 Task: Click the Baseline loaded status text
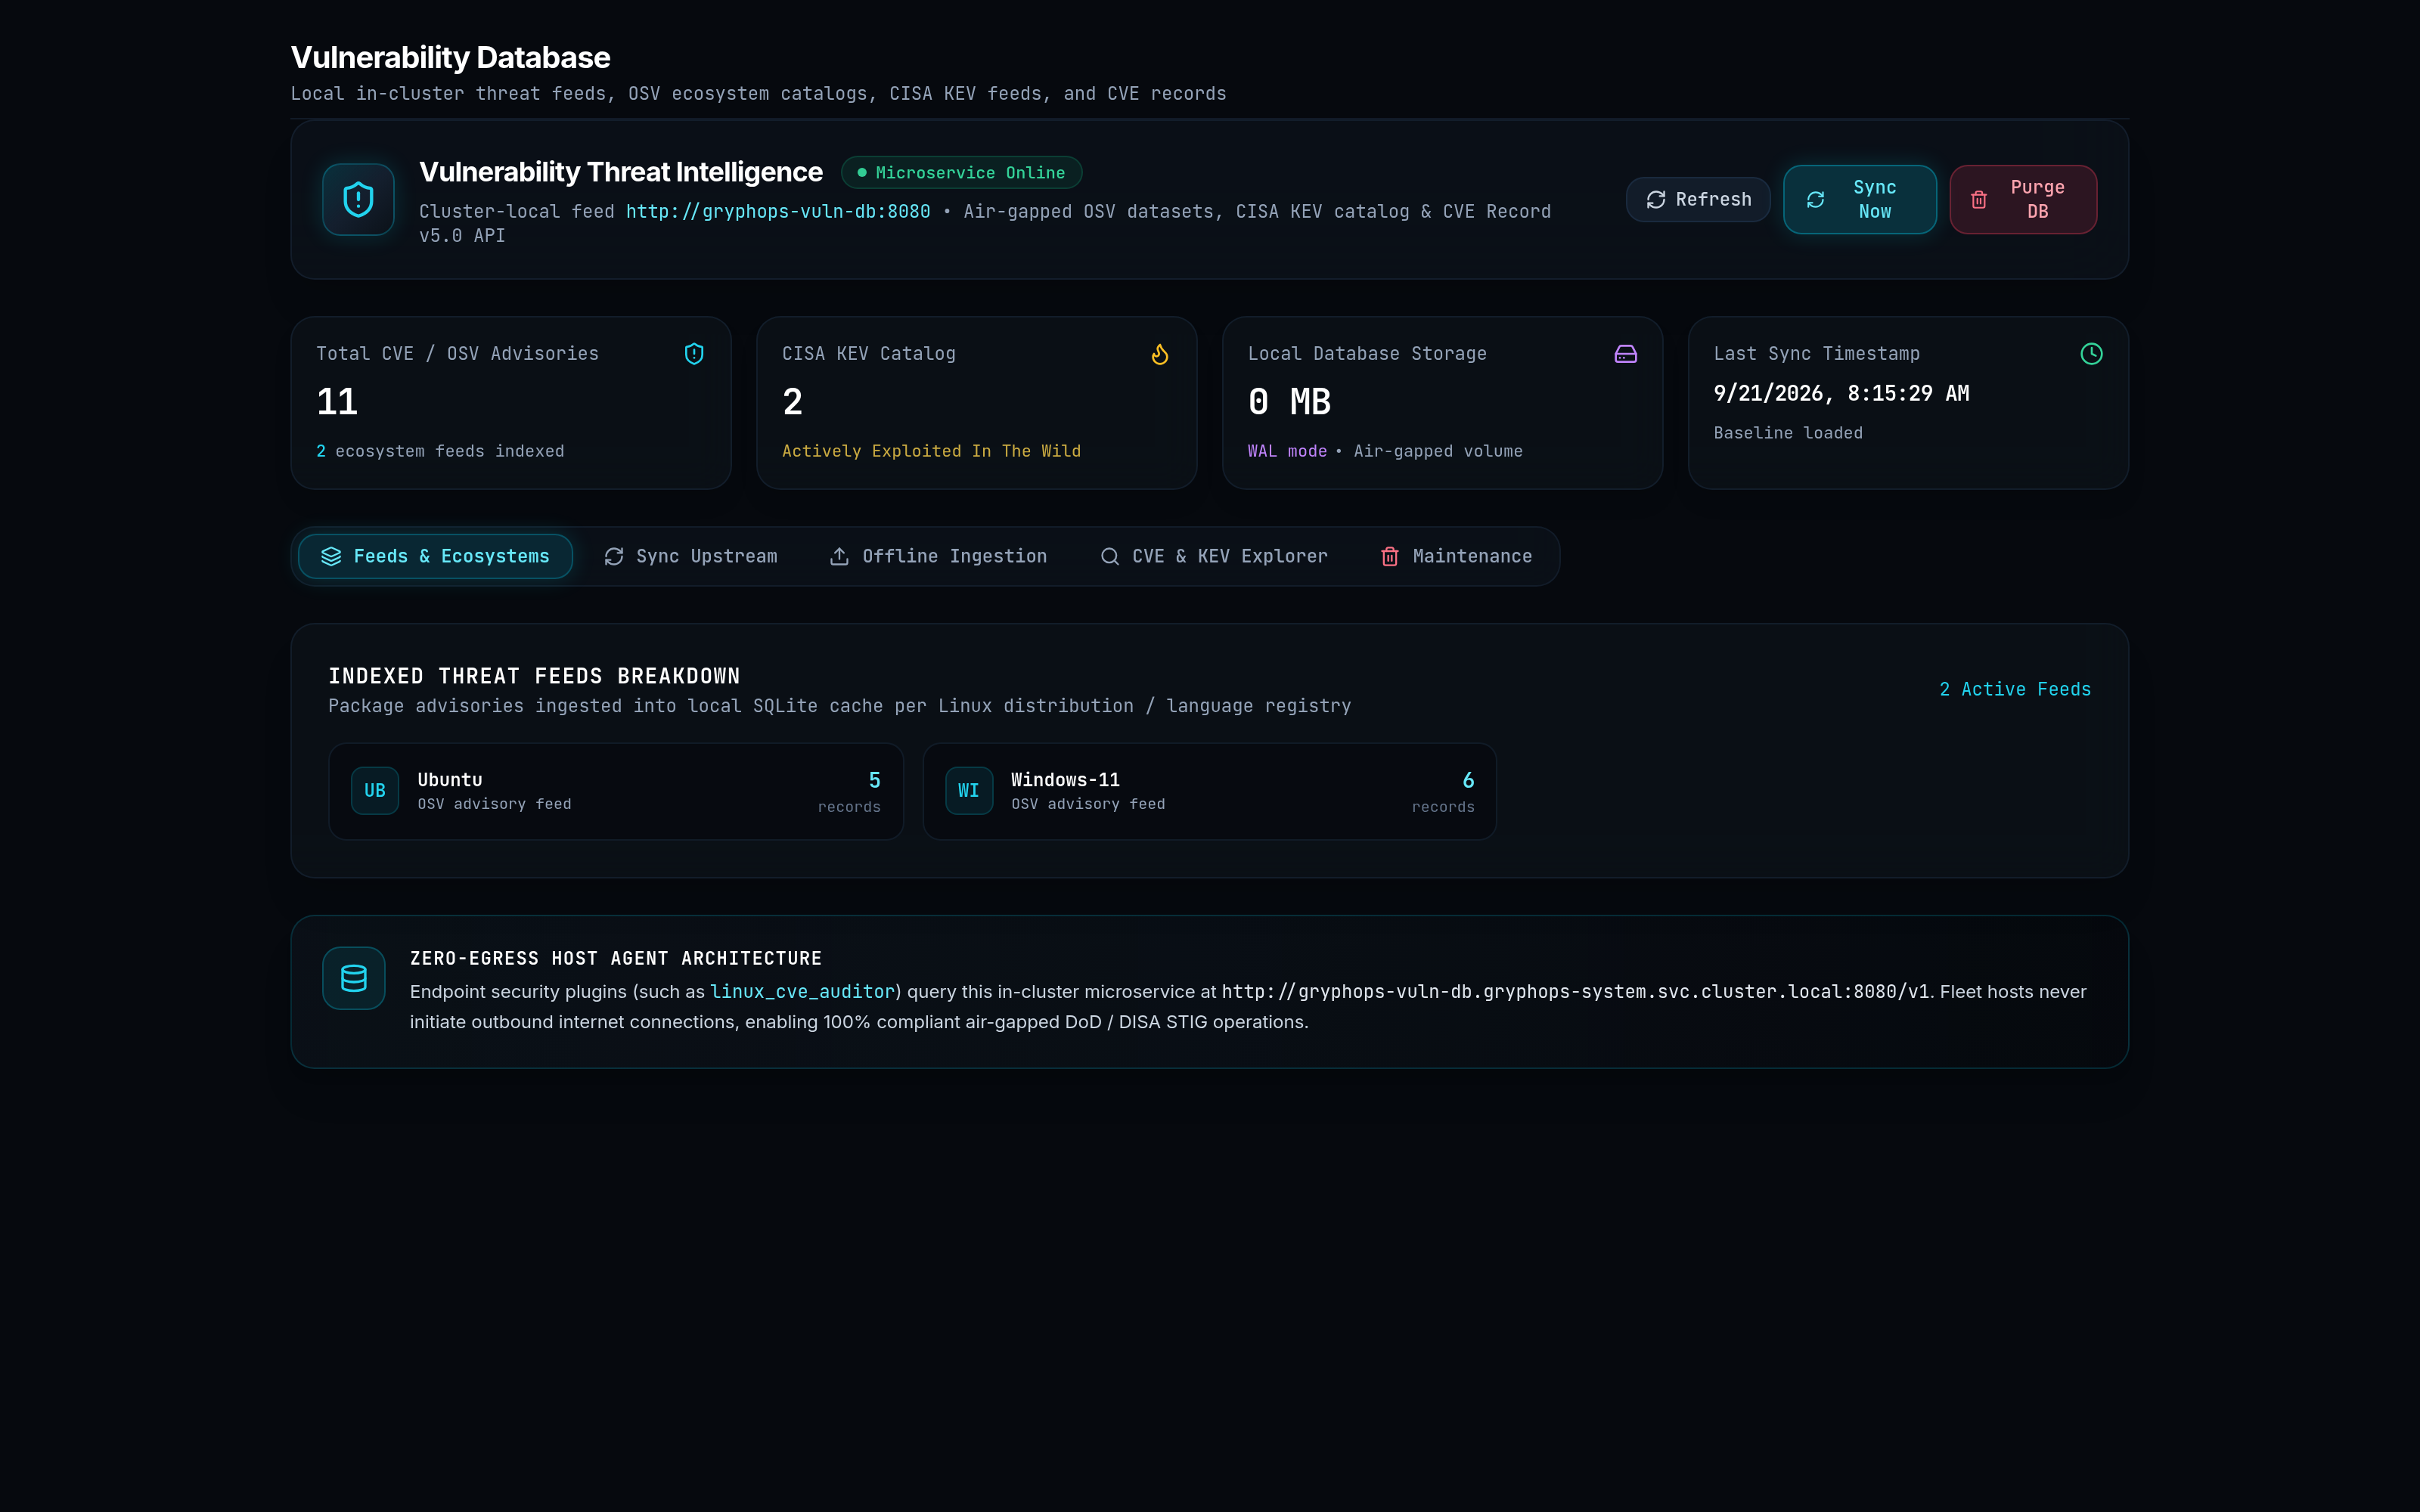pyautogui.click(x=1788, y=433)
